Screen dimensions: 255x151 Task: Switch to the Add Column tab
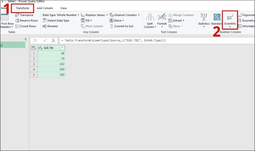point(45,8)
